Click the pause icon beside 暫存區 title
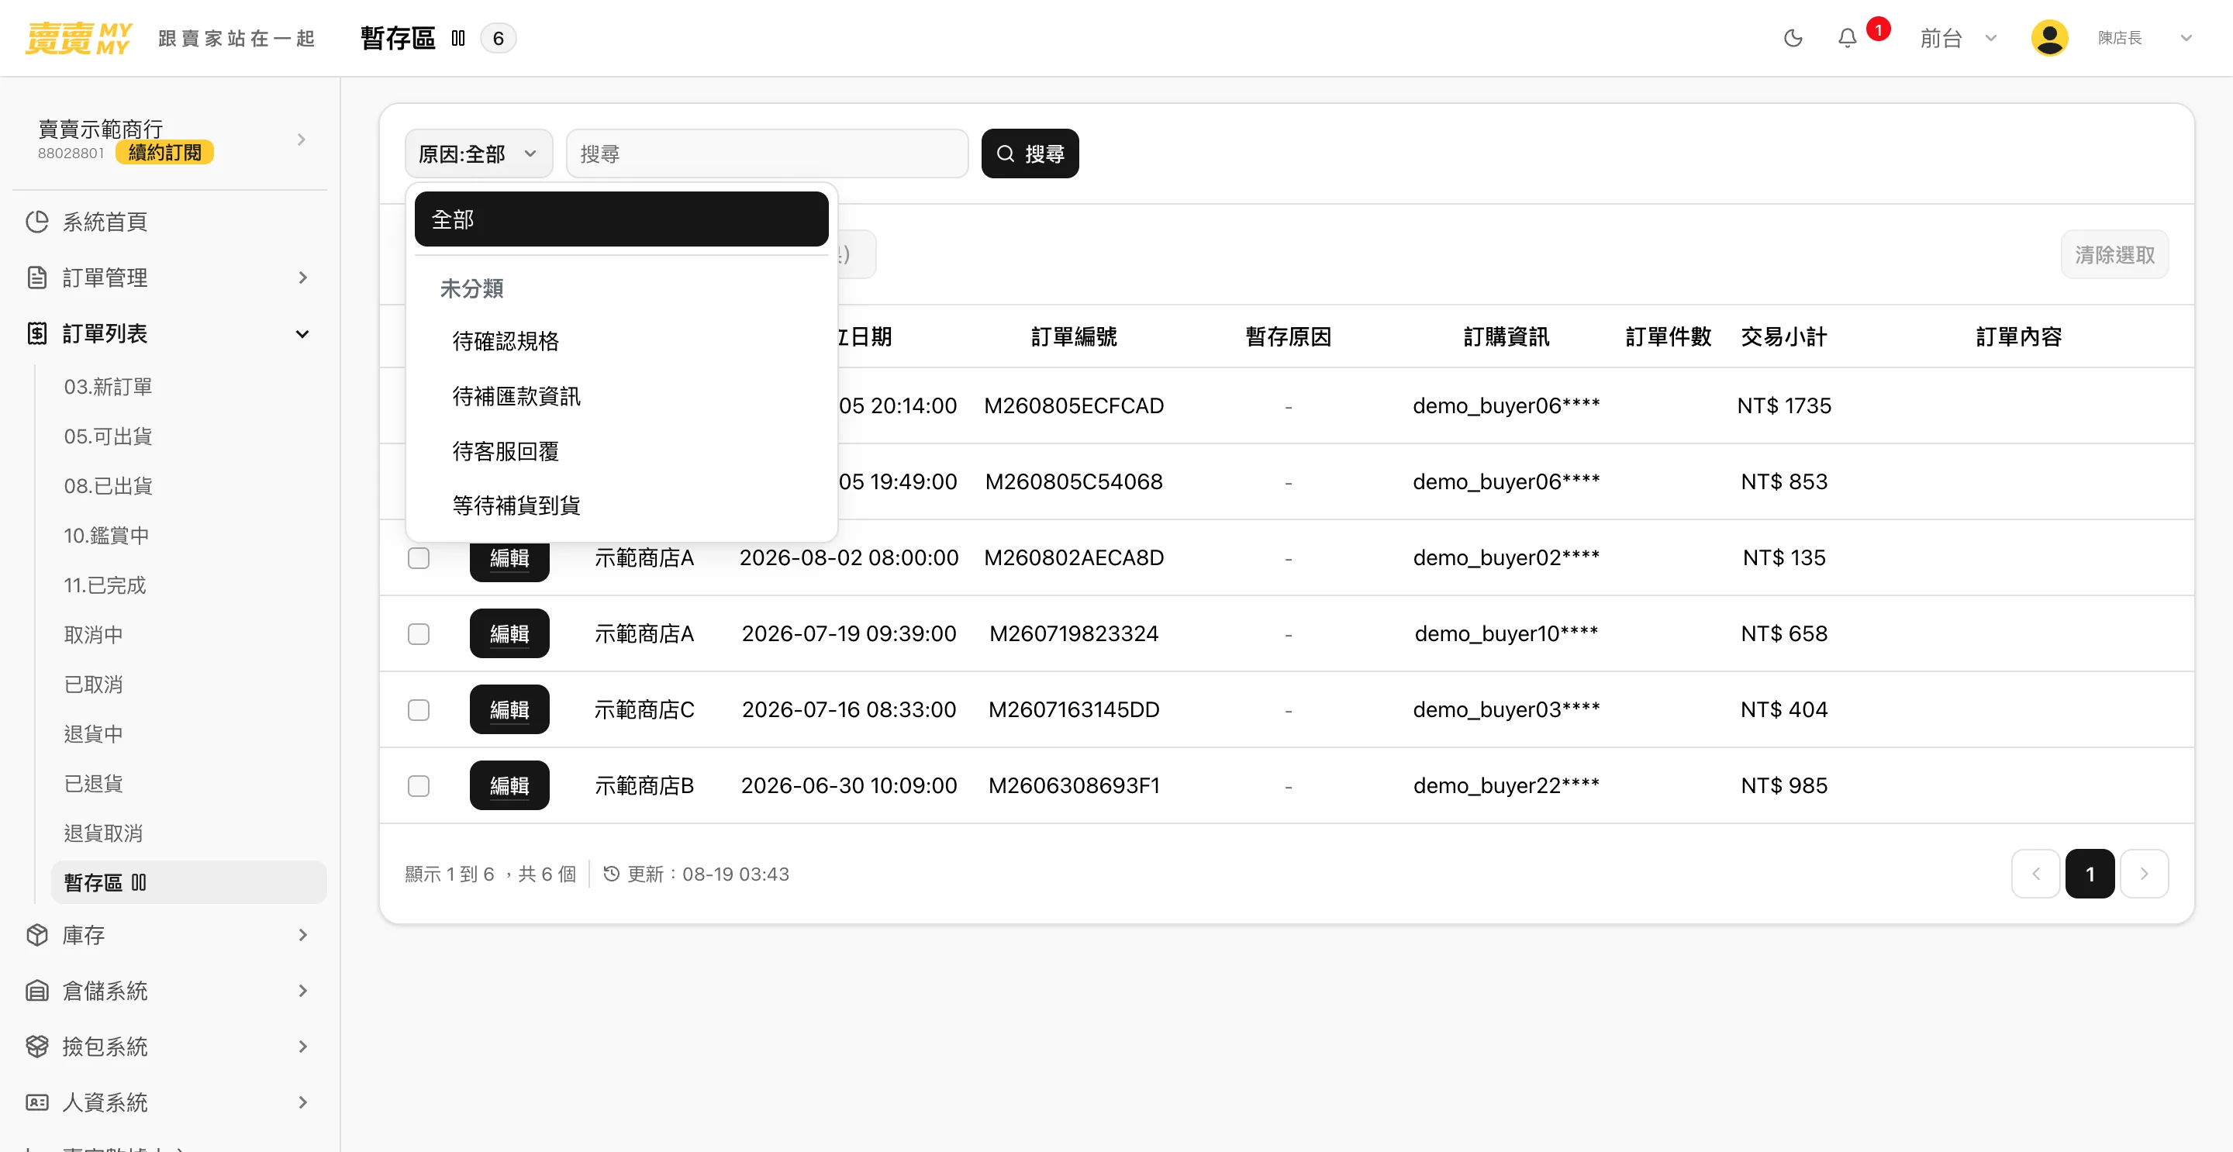Screen dimensions: 2233x1152 (458, 38)
